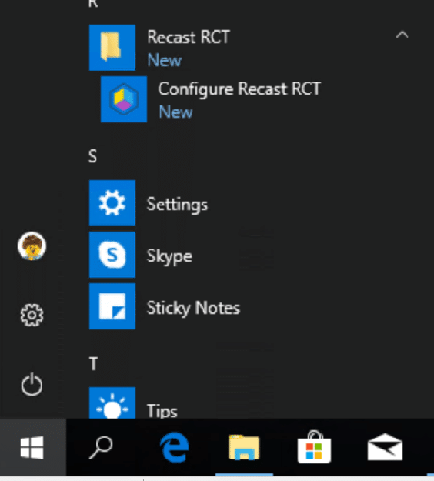This screenshot has width=434, height=481.
Task: Open the Settings app tile
Action: pos(112,203)
